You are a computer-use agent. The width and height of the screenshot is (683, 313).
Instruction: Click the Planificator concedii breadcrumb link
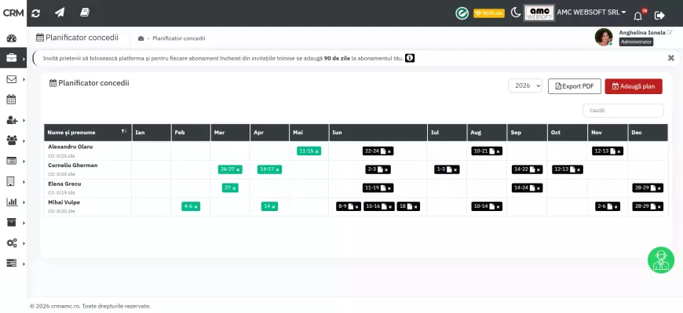coord(178,38)
